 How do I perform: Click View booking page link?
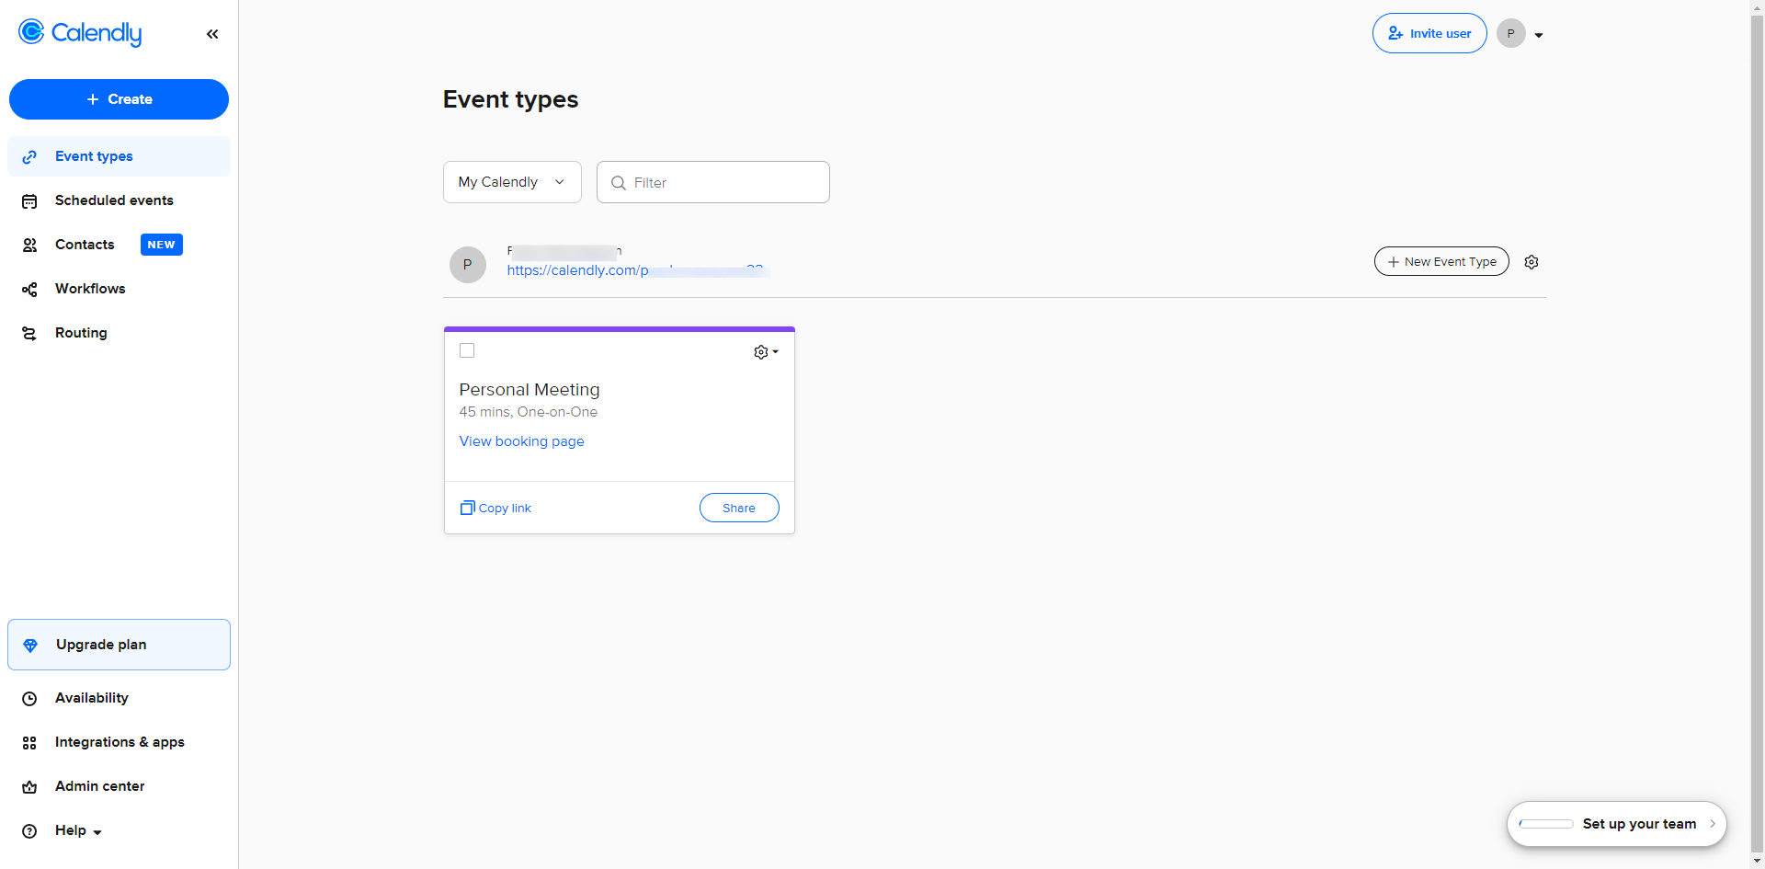(521, 441)
